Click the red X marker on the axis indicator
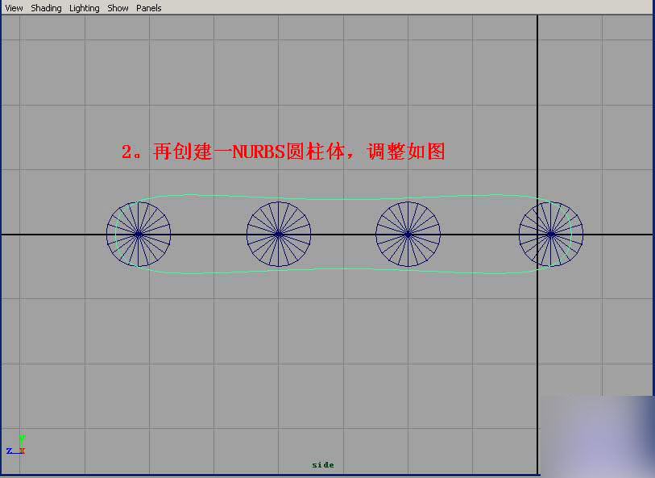Screen dimensions: 655x478 coord(22,450)
